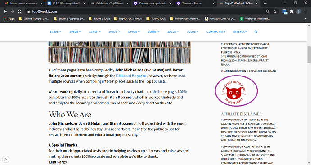311x165 pixels.
Task: Expand the 1990s dropdown menu
Action: pyautogui.click(x=134, y=31)
